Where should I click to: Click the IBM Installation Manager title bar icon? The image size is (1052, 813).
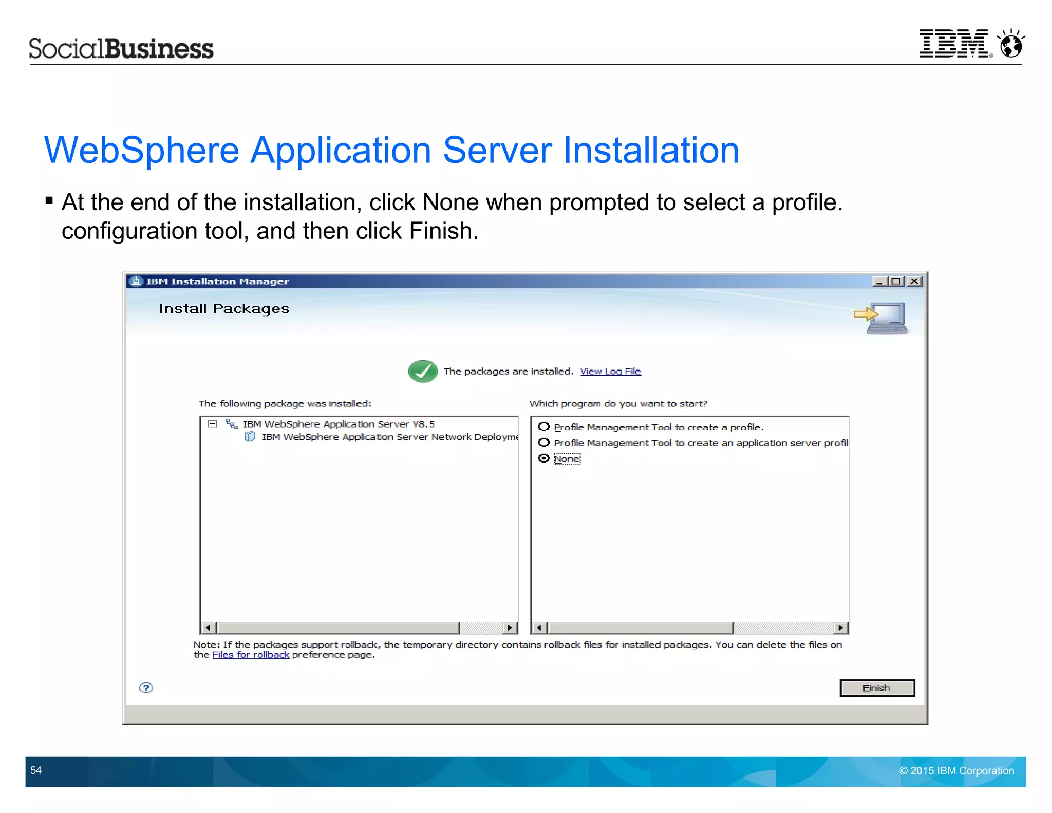(136, 281)
